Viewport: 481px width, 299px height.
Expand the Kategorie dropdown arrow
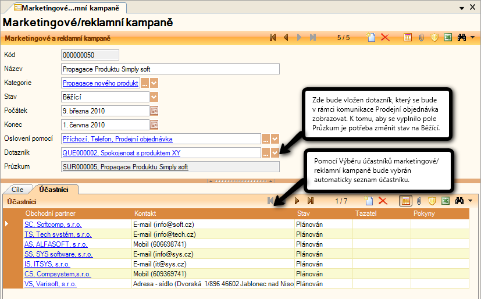(x=154, y=83)
